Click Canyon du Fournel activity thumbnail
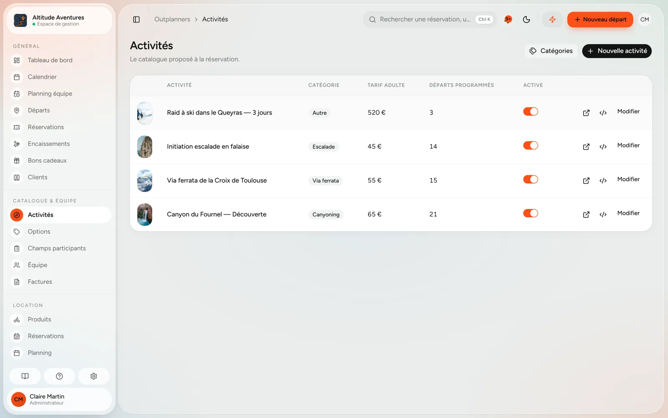The width and height of the screenshot is (668, 418). (x=145, y=214)
